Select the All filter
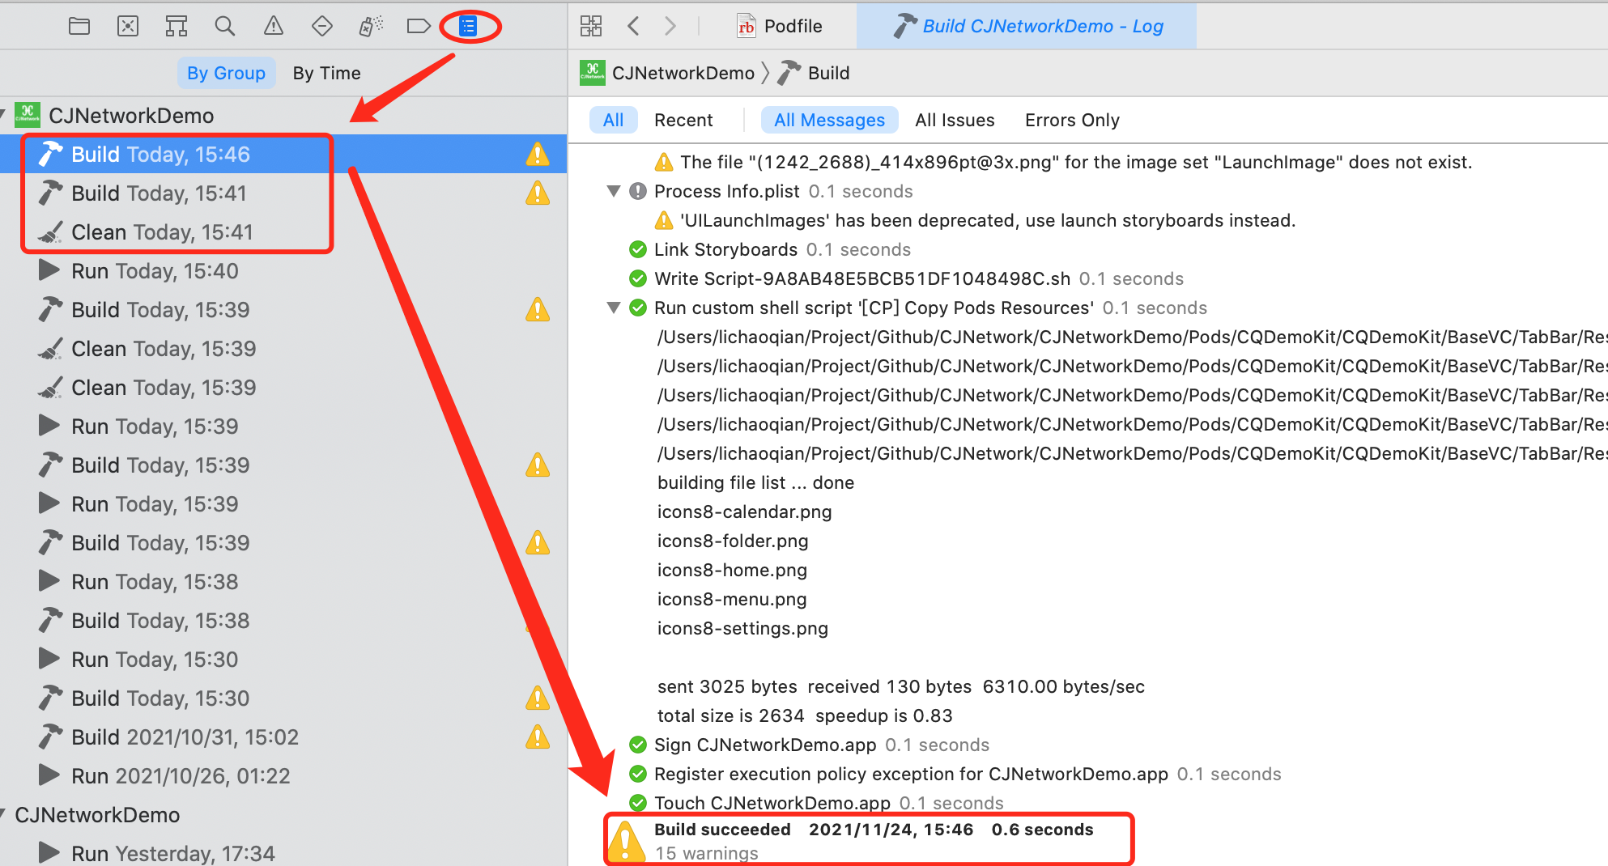 (x=614, y=120)
